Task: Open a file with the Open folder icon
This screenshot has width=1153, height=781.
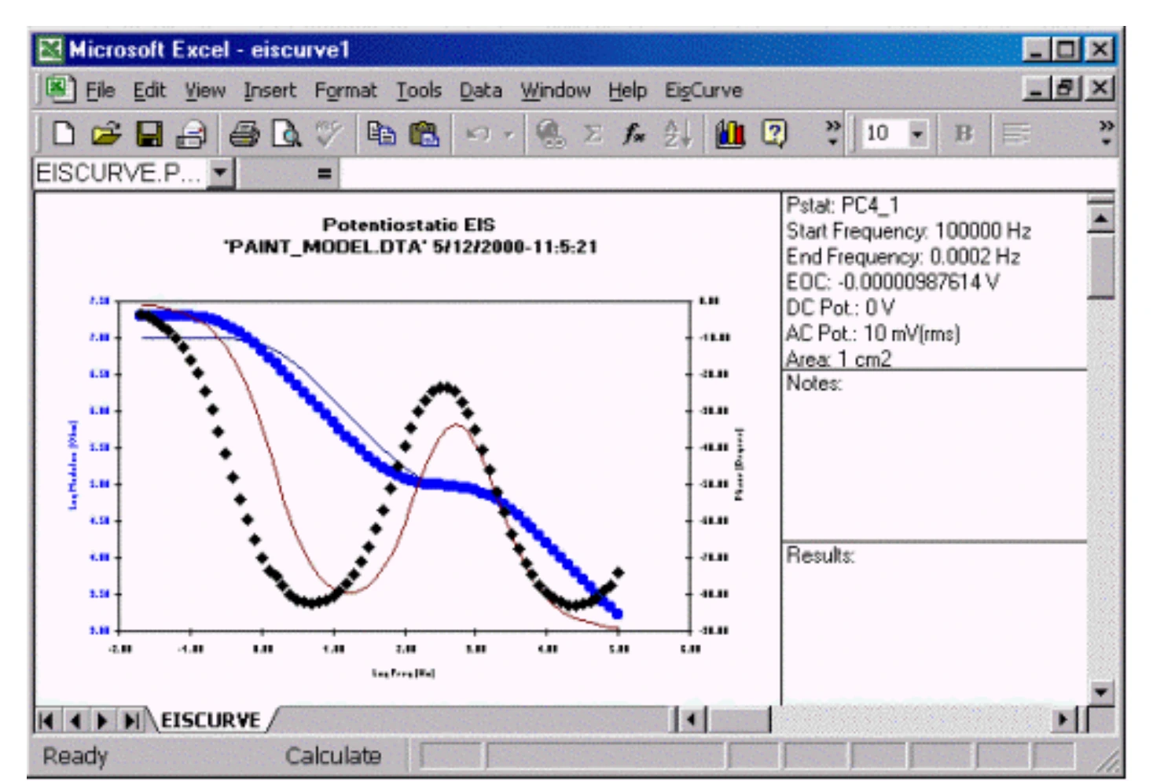Action: tap(106, 134)
